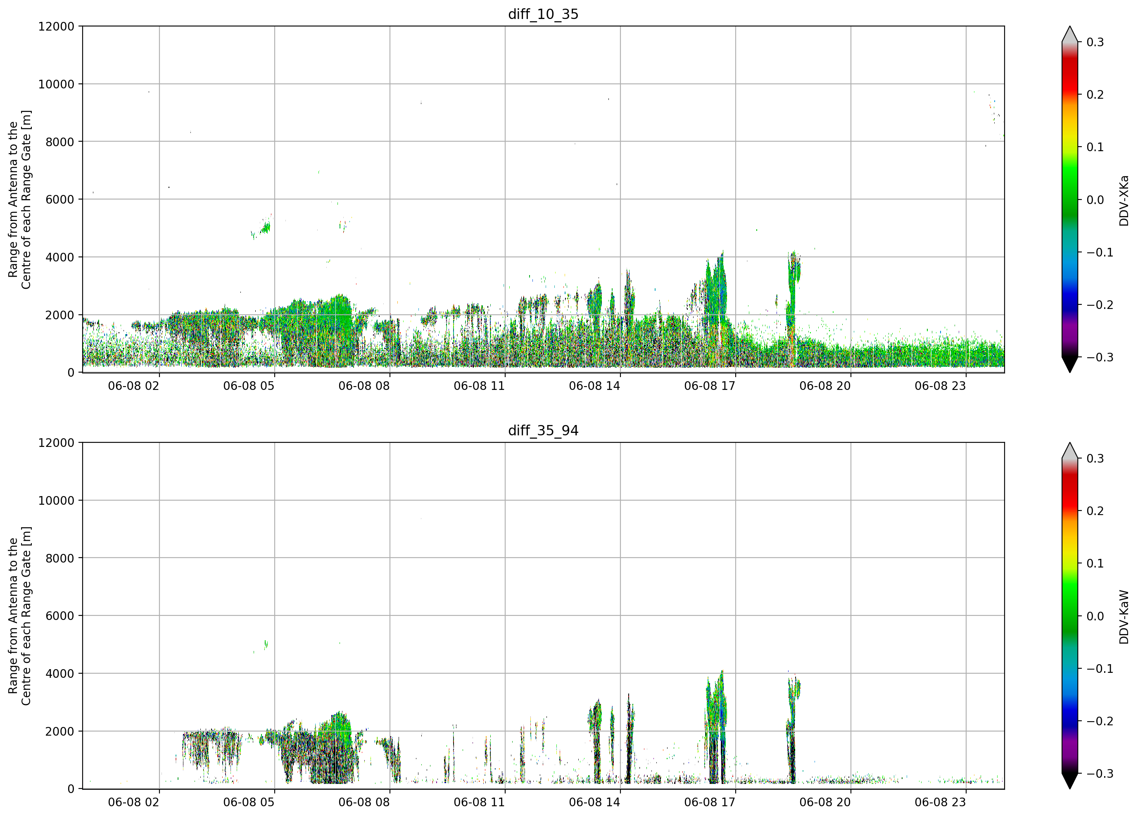Viewport: 1138px width, 817px height.
Task: Click the diff_10_35 plot title
Action: [x=544, y=14]
